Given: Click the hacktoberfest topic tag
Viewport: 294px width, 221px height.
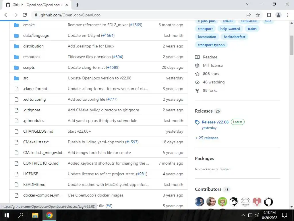Looking at the screenshot, I should 234,37.
